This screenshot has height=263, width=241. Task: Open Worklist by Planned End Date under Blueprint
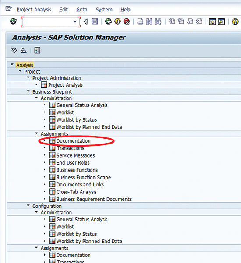tap(89, 127)
